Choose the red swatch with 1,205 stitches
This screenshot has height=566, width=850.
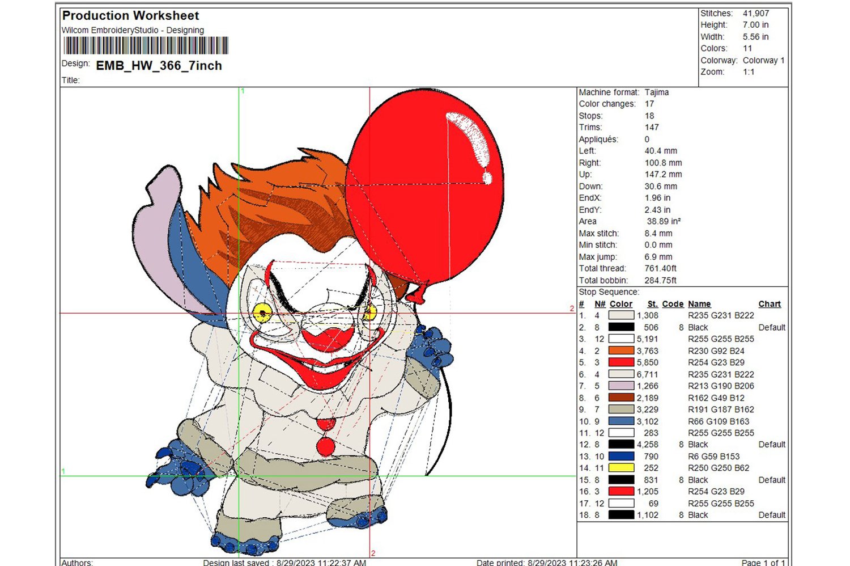(x=621, y=492)
